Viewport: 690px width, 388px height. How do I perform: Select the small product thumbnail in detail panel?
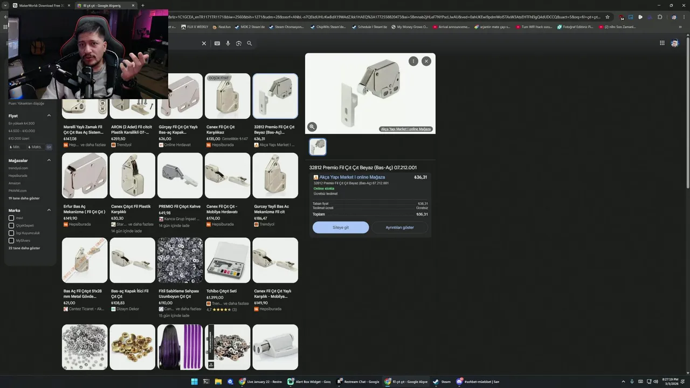(x=318, y=147)
